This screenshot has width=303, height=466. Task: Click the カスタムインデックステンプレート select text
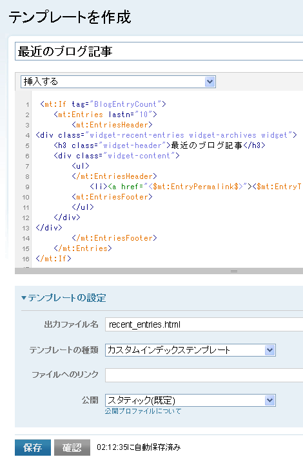coord(169,350)
